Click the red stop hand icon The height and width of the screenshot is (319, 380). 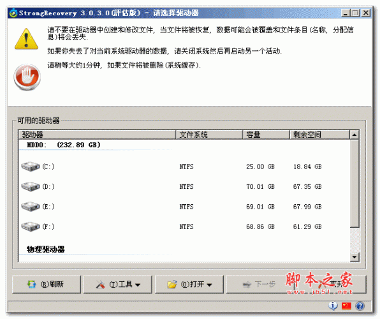27,77
